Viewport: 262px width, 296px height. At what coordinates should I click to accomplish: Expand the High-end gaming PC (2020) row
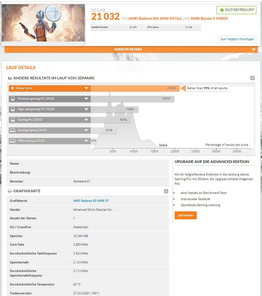[49, 109]
